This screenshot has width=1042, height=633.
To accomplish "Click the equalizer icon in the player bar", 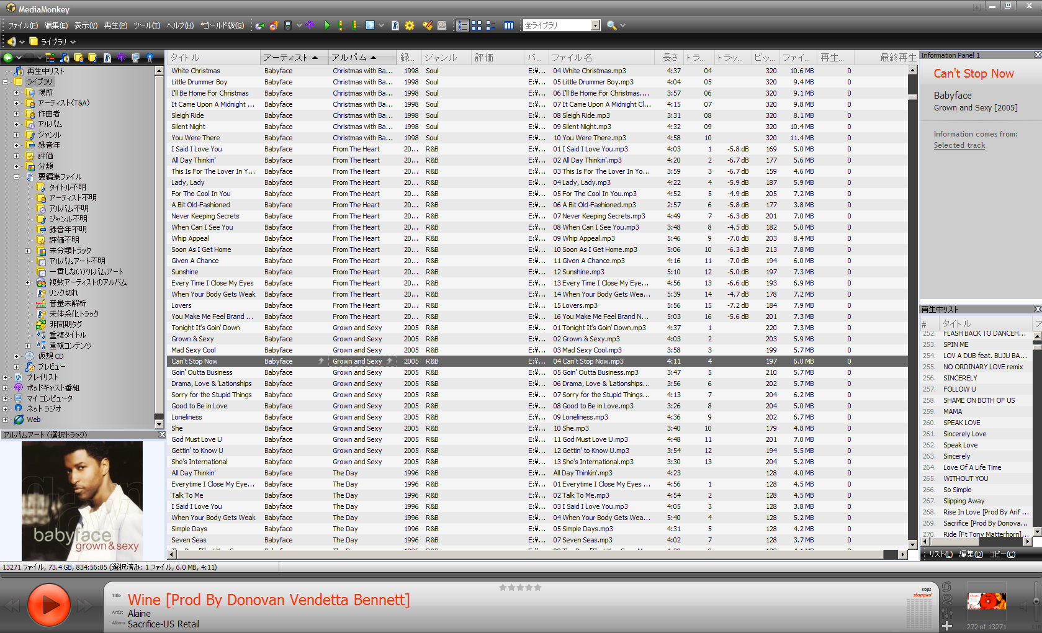I will point(946,613).
